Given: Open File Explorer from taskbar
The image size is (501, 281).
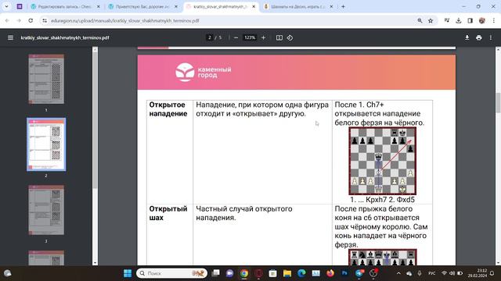Looking at the screenshot, I should 287,273.
